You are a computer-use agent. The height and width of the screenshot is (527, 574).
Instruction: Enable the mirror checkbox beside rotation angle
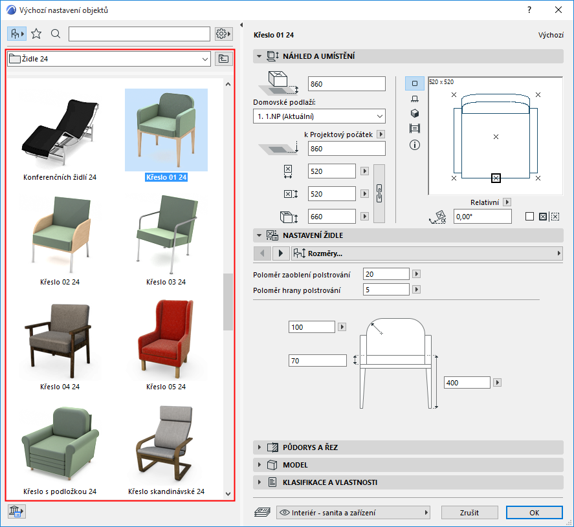pyautogui.click(x=530, y=217)
